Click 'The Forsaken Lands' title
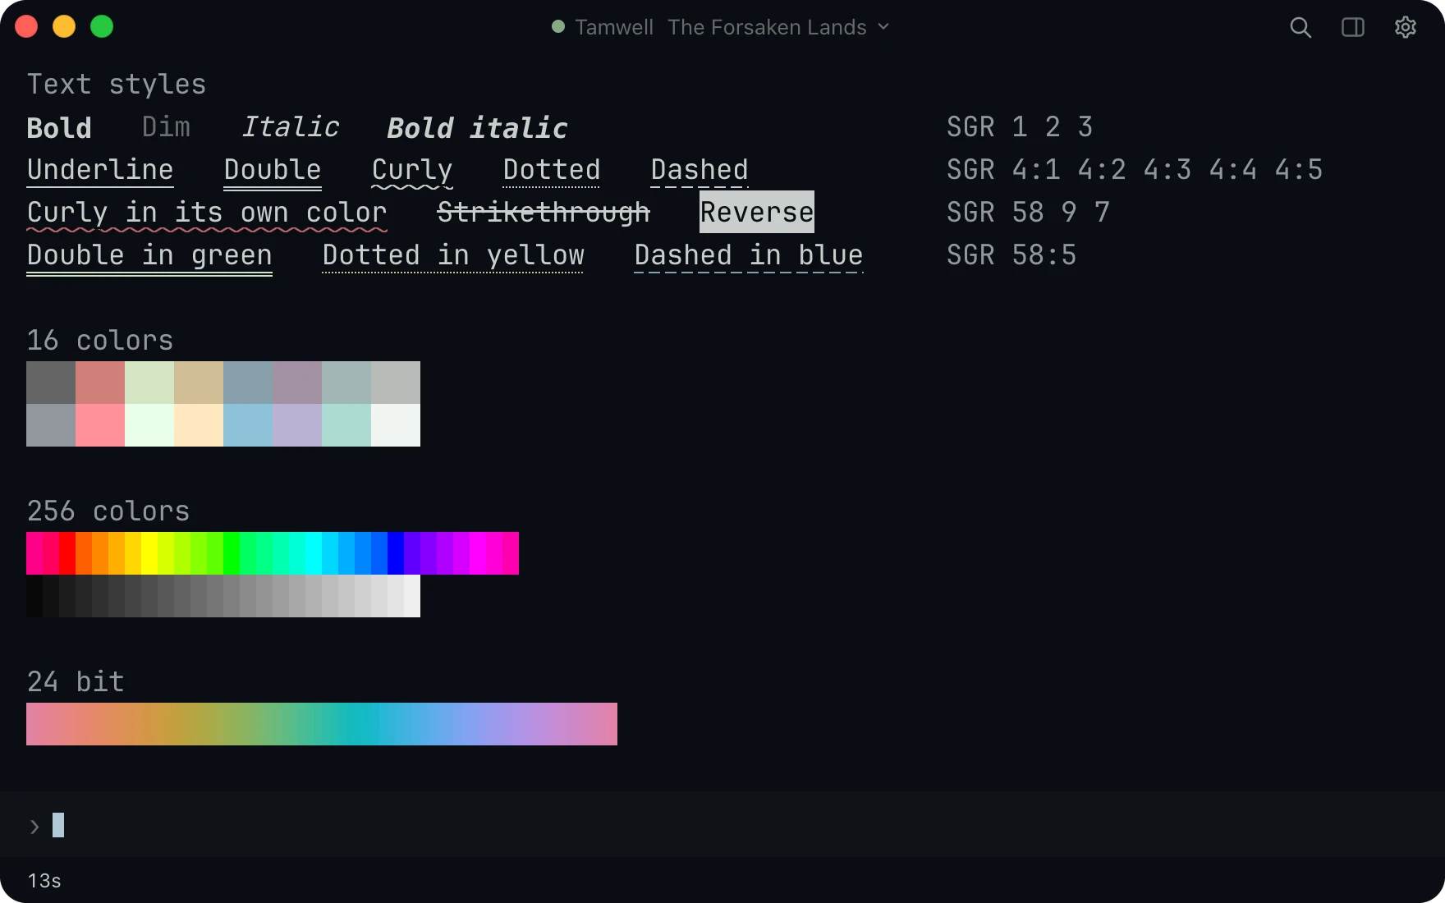Image resolution: width=1445 pixels, height=903 pixels. point(767,27)
